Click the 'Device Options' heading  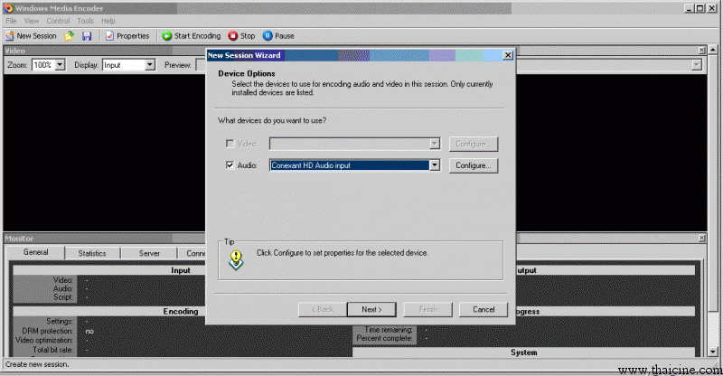click(247, 73)
